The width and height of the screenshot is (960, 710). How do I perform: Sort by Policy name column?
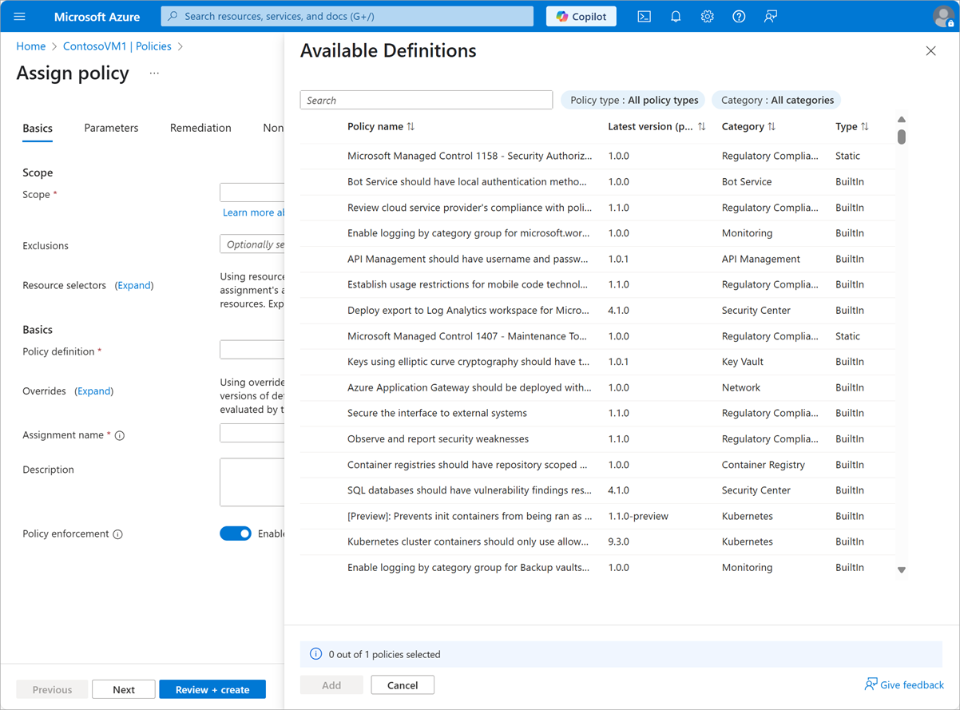[381, 126]
